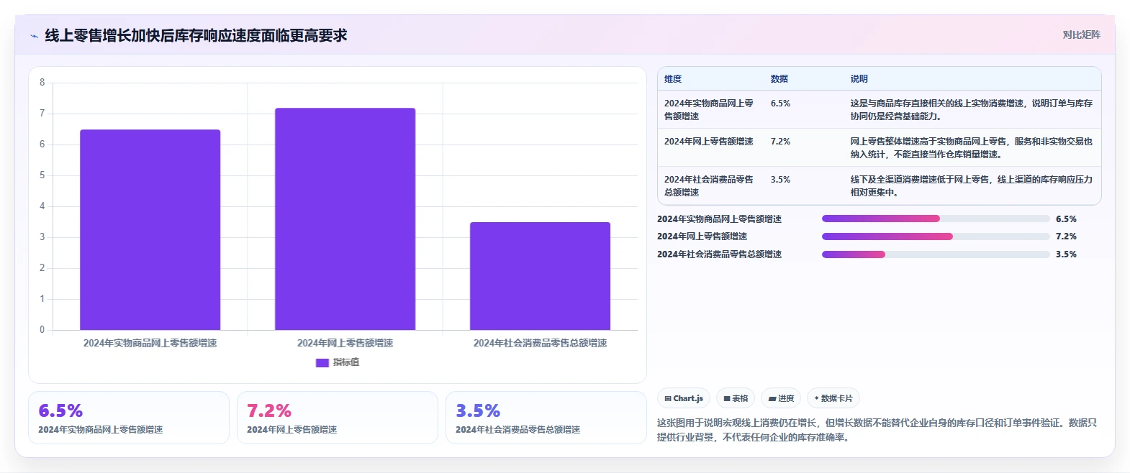Click the footnote paragraph starting 这张图用于说明
This screenshot has width=1130, height=473.
[x=877, y=430]
